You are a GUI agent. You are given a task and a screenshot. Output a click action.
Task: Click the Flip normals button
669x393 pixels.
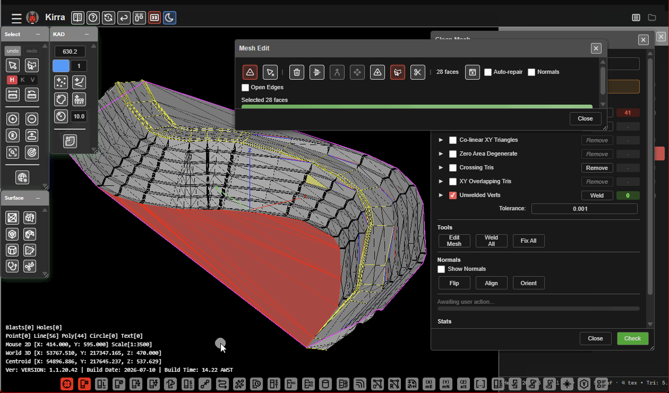[454, 283]
